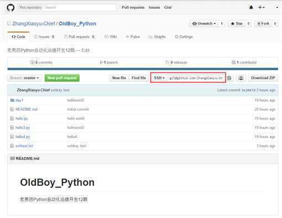
Task: Click the Find file button
Action: 139,78
